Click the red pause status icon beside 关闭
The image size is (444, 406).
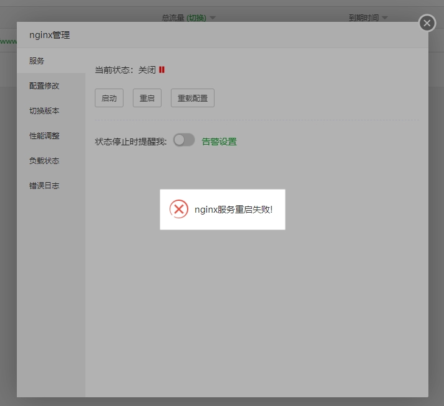(x=162, y=70)
